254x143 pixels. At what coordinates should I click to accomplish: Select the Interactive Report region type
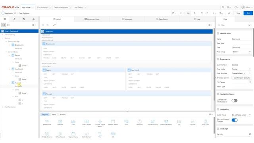(166, 122)
